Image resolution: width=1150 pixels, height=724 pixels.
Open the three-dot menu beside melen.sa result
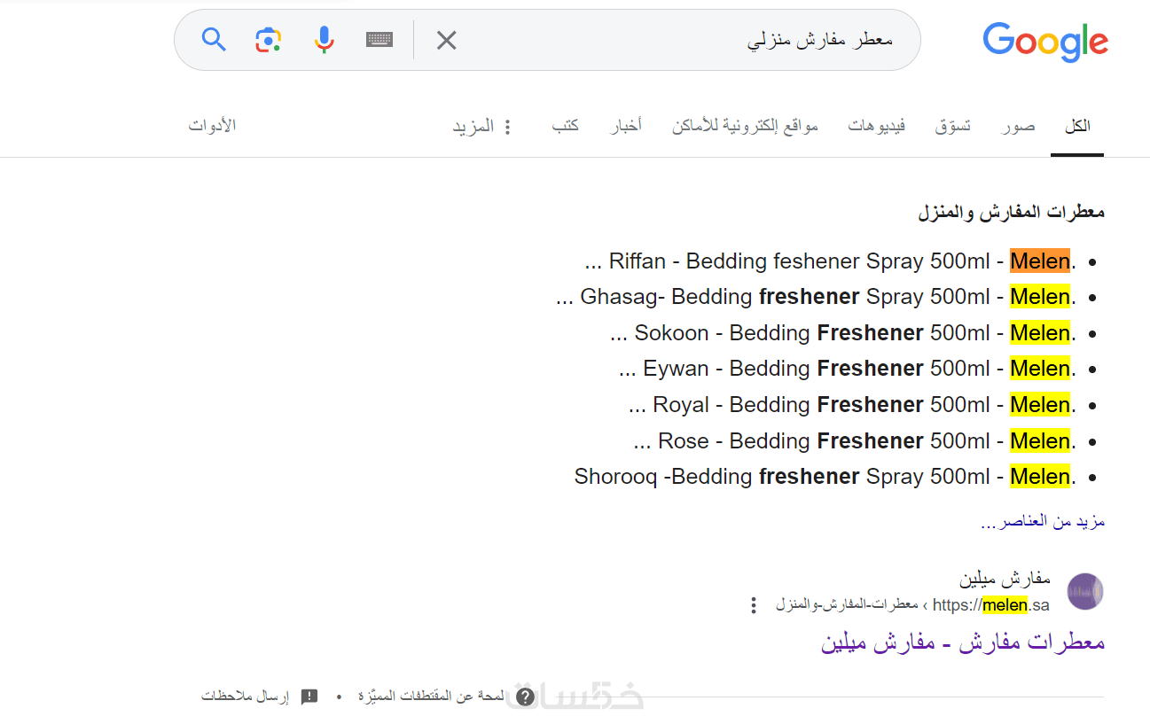pyautogui.click(x=754, y=605)
